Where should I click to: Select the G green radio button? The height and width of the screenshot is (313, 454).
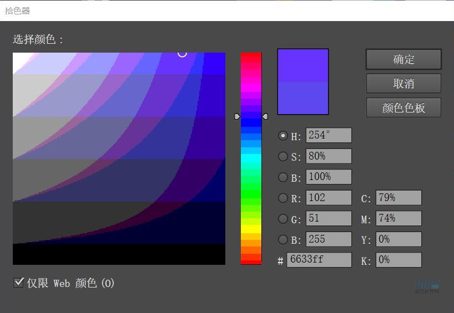click(283, 219)
